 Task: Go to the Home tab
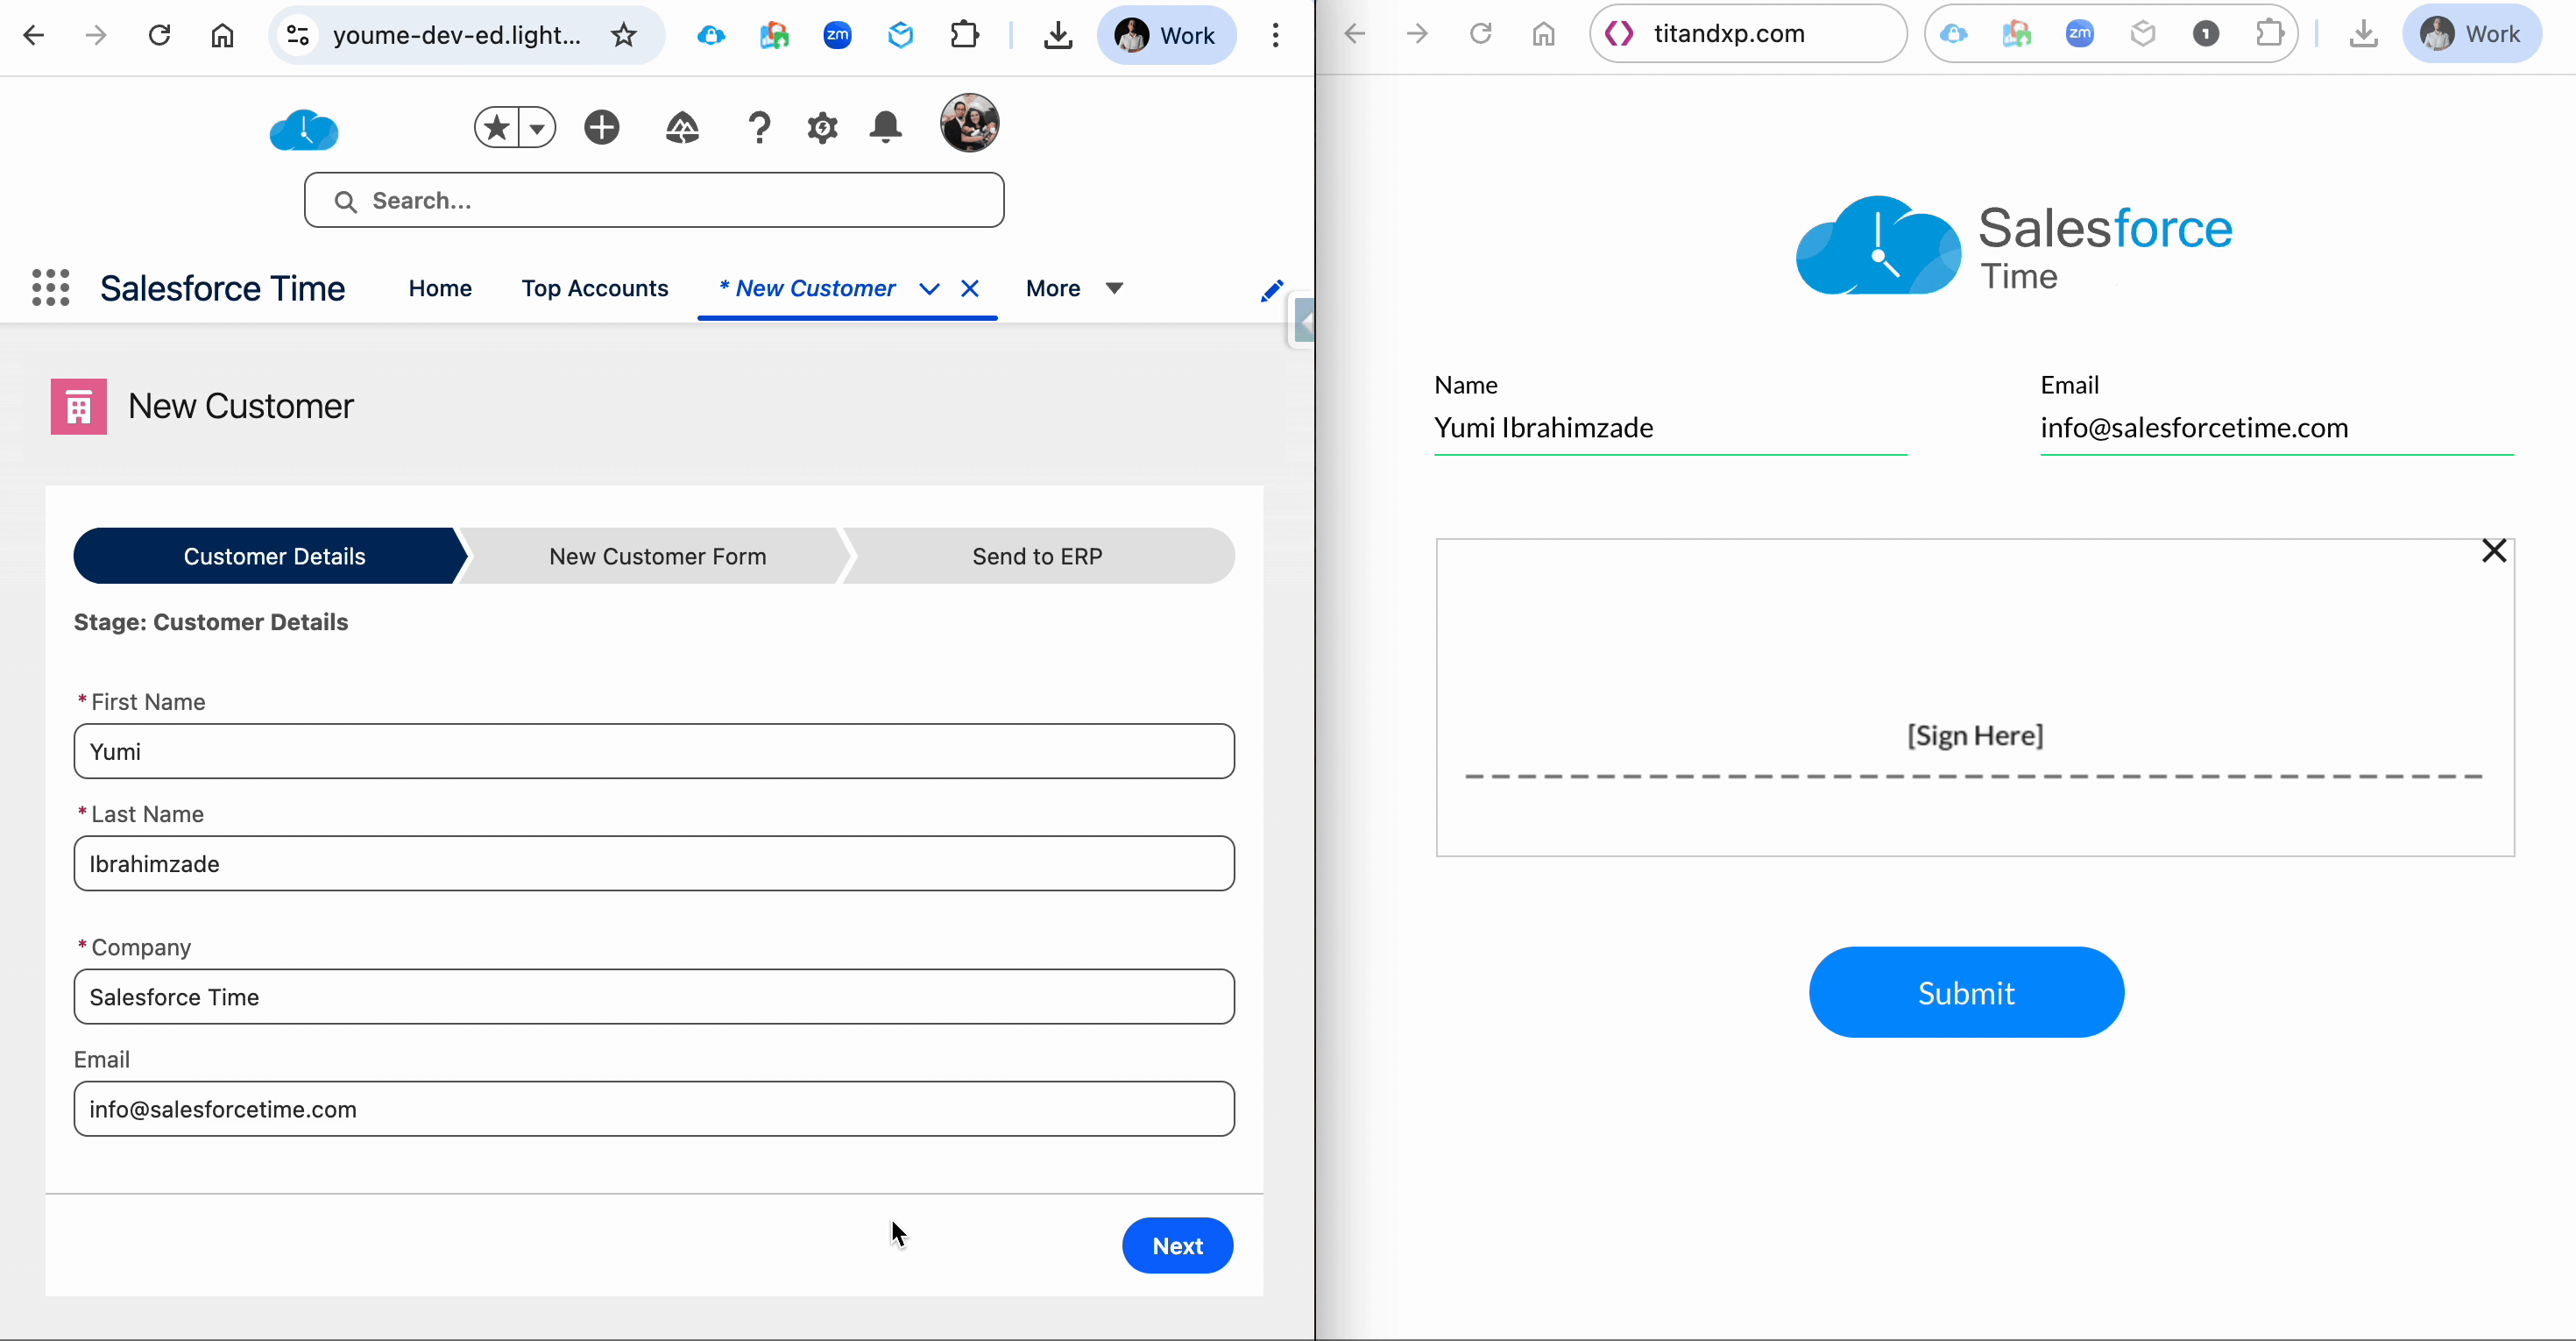click(440, 288)
